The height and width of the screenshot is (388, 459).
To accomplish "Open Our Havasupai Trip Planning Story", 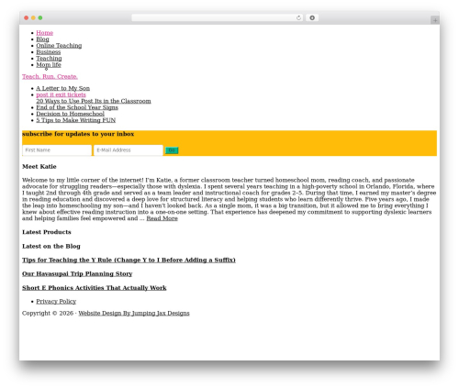I will [77, 273].
